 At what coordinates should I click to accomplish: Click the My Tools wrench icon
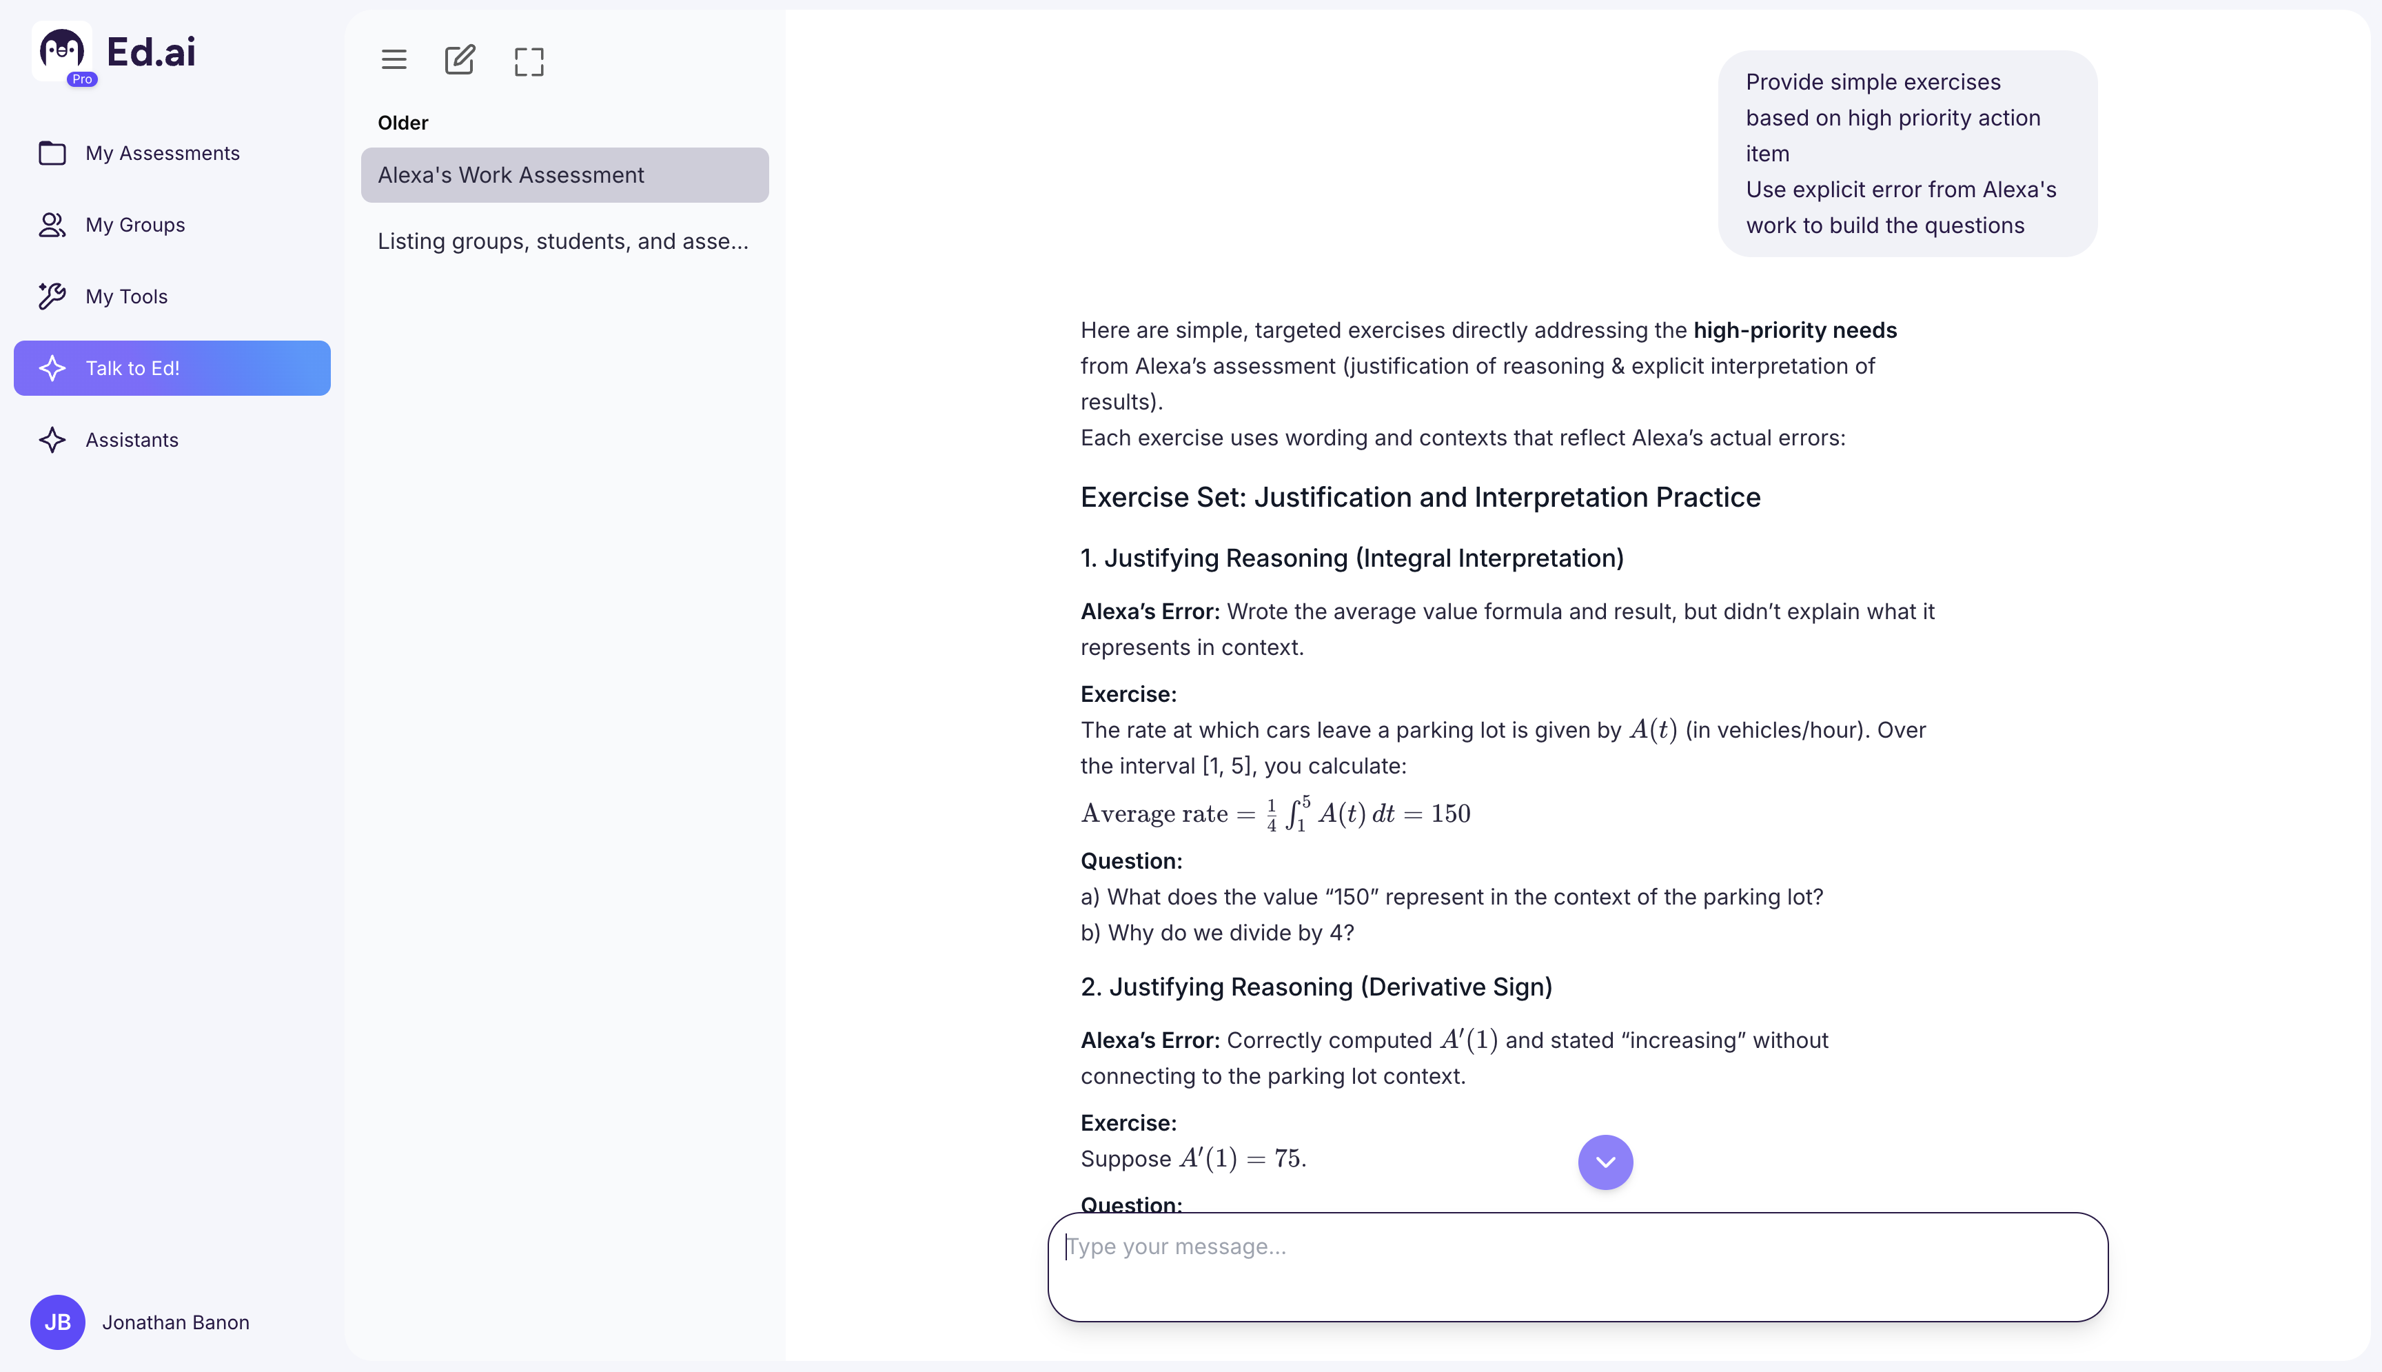pyautogui.click(x=52, y=296)
